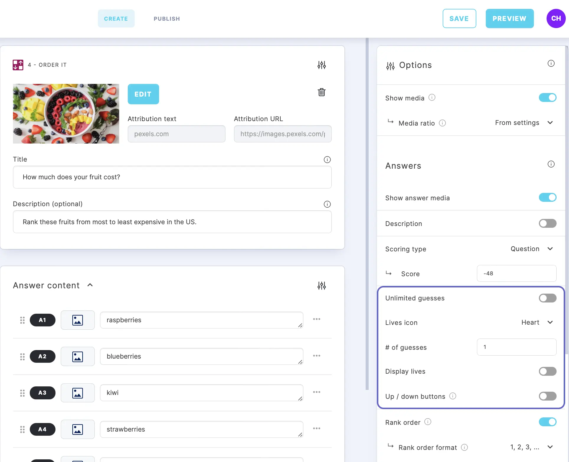Grab the drag handle for answer A4
The height and width of the screenshot is (462, 569).
22,430
